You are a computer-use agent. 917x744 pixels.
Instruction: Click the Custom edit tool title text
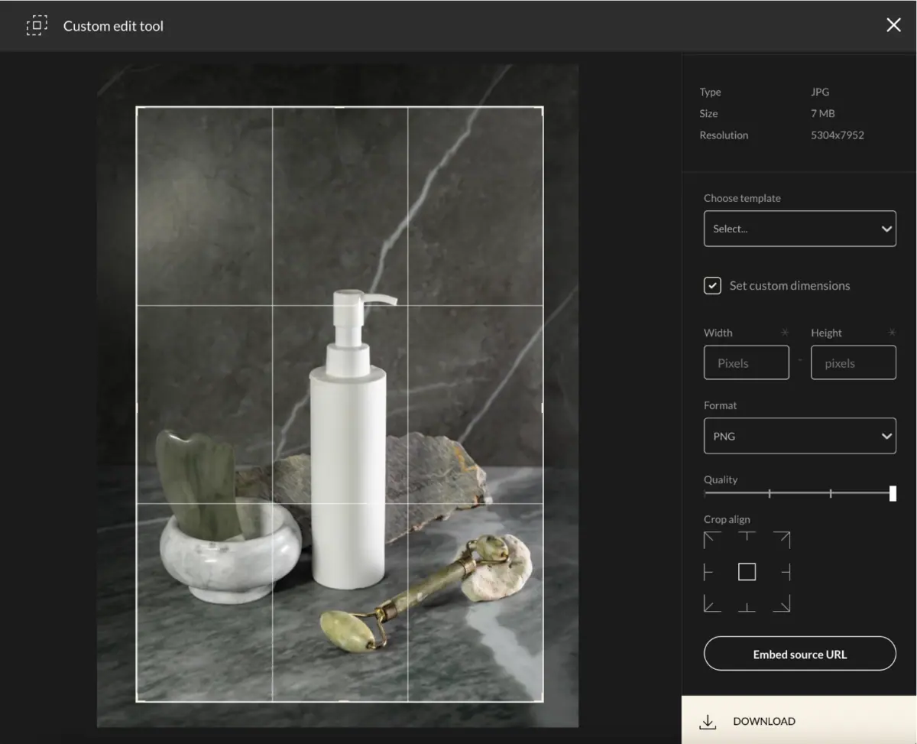(113, 25)
